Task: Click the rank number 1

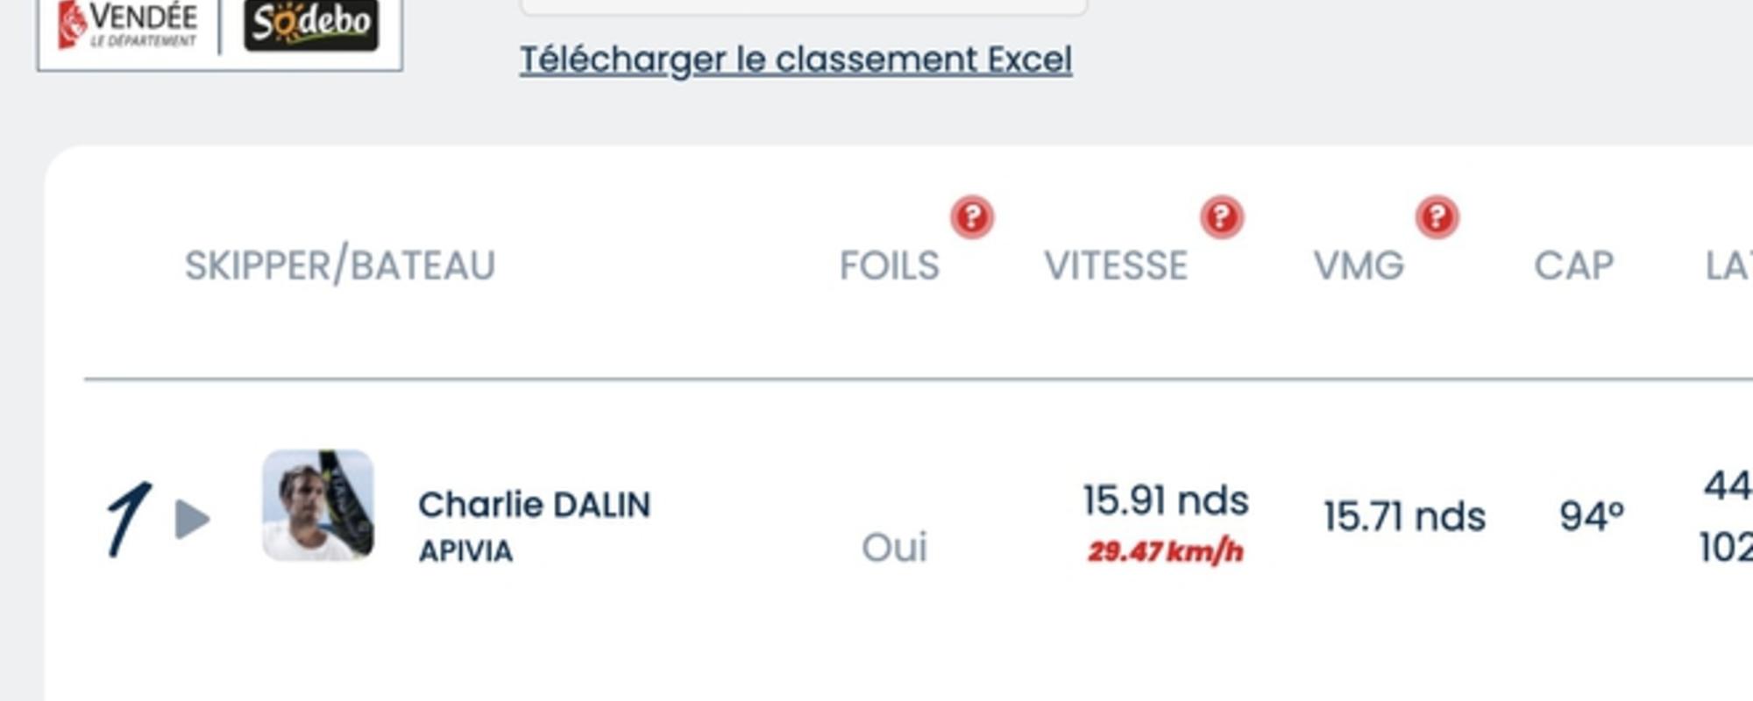Action: click(x=128, y=519)
